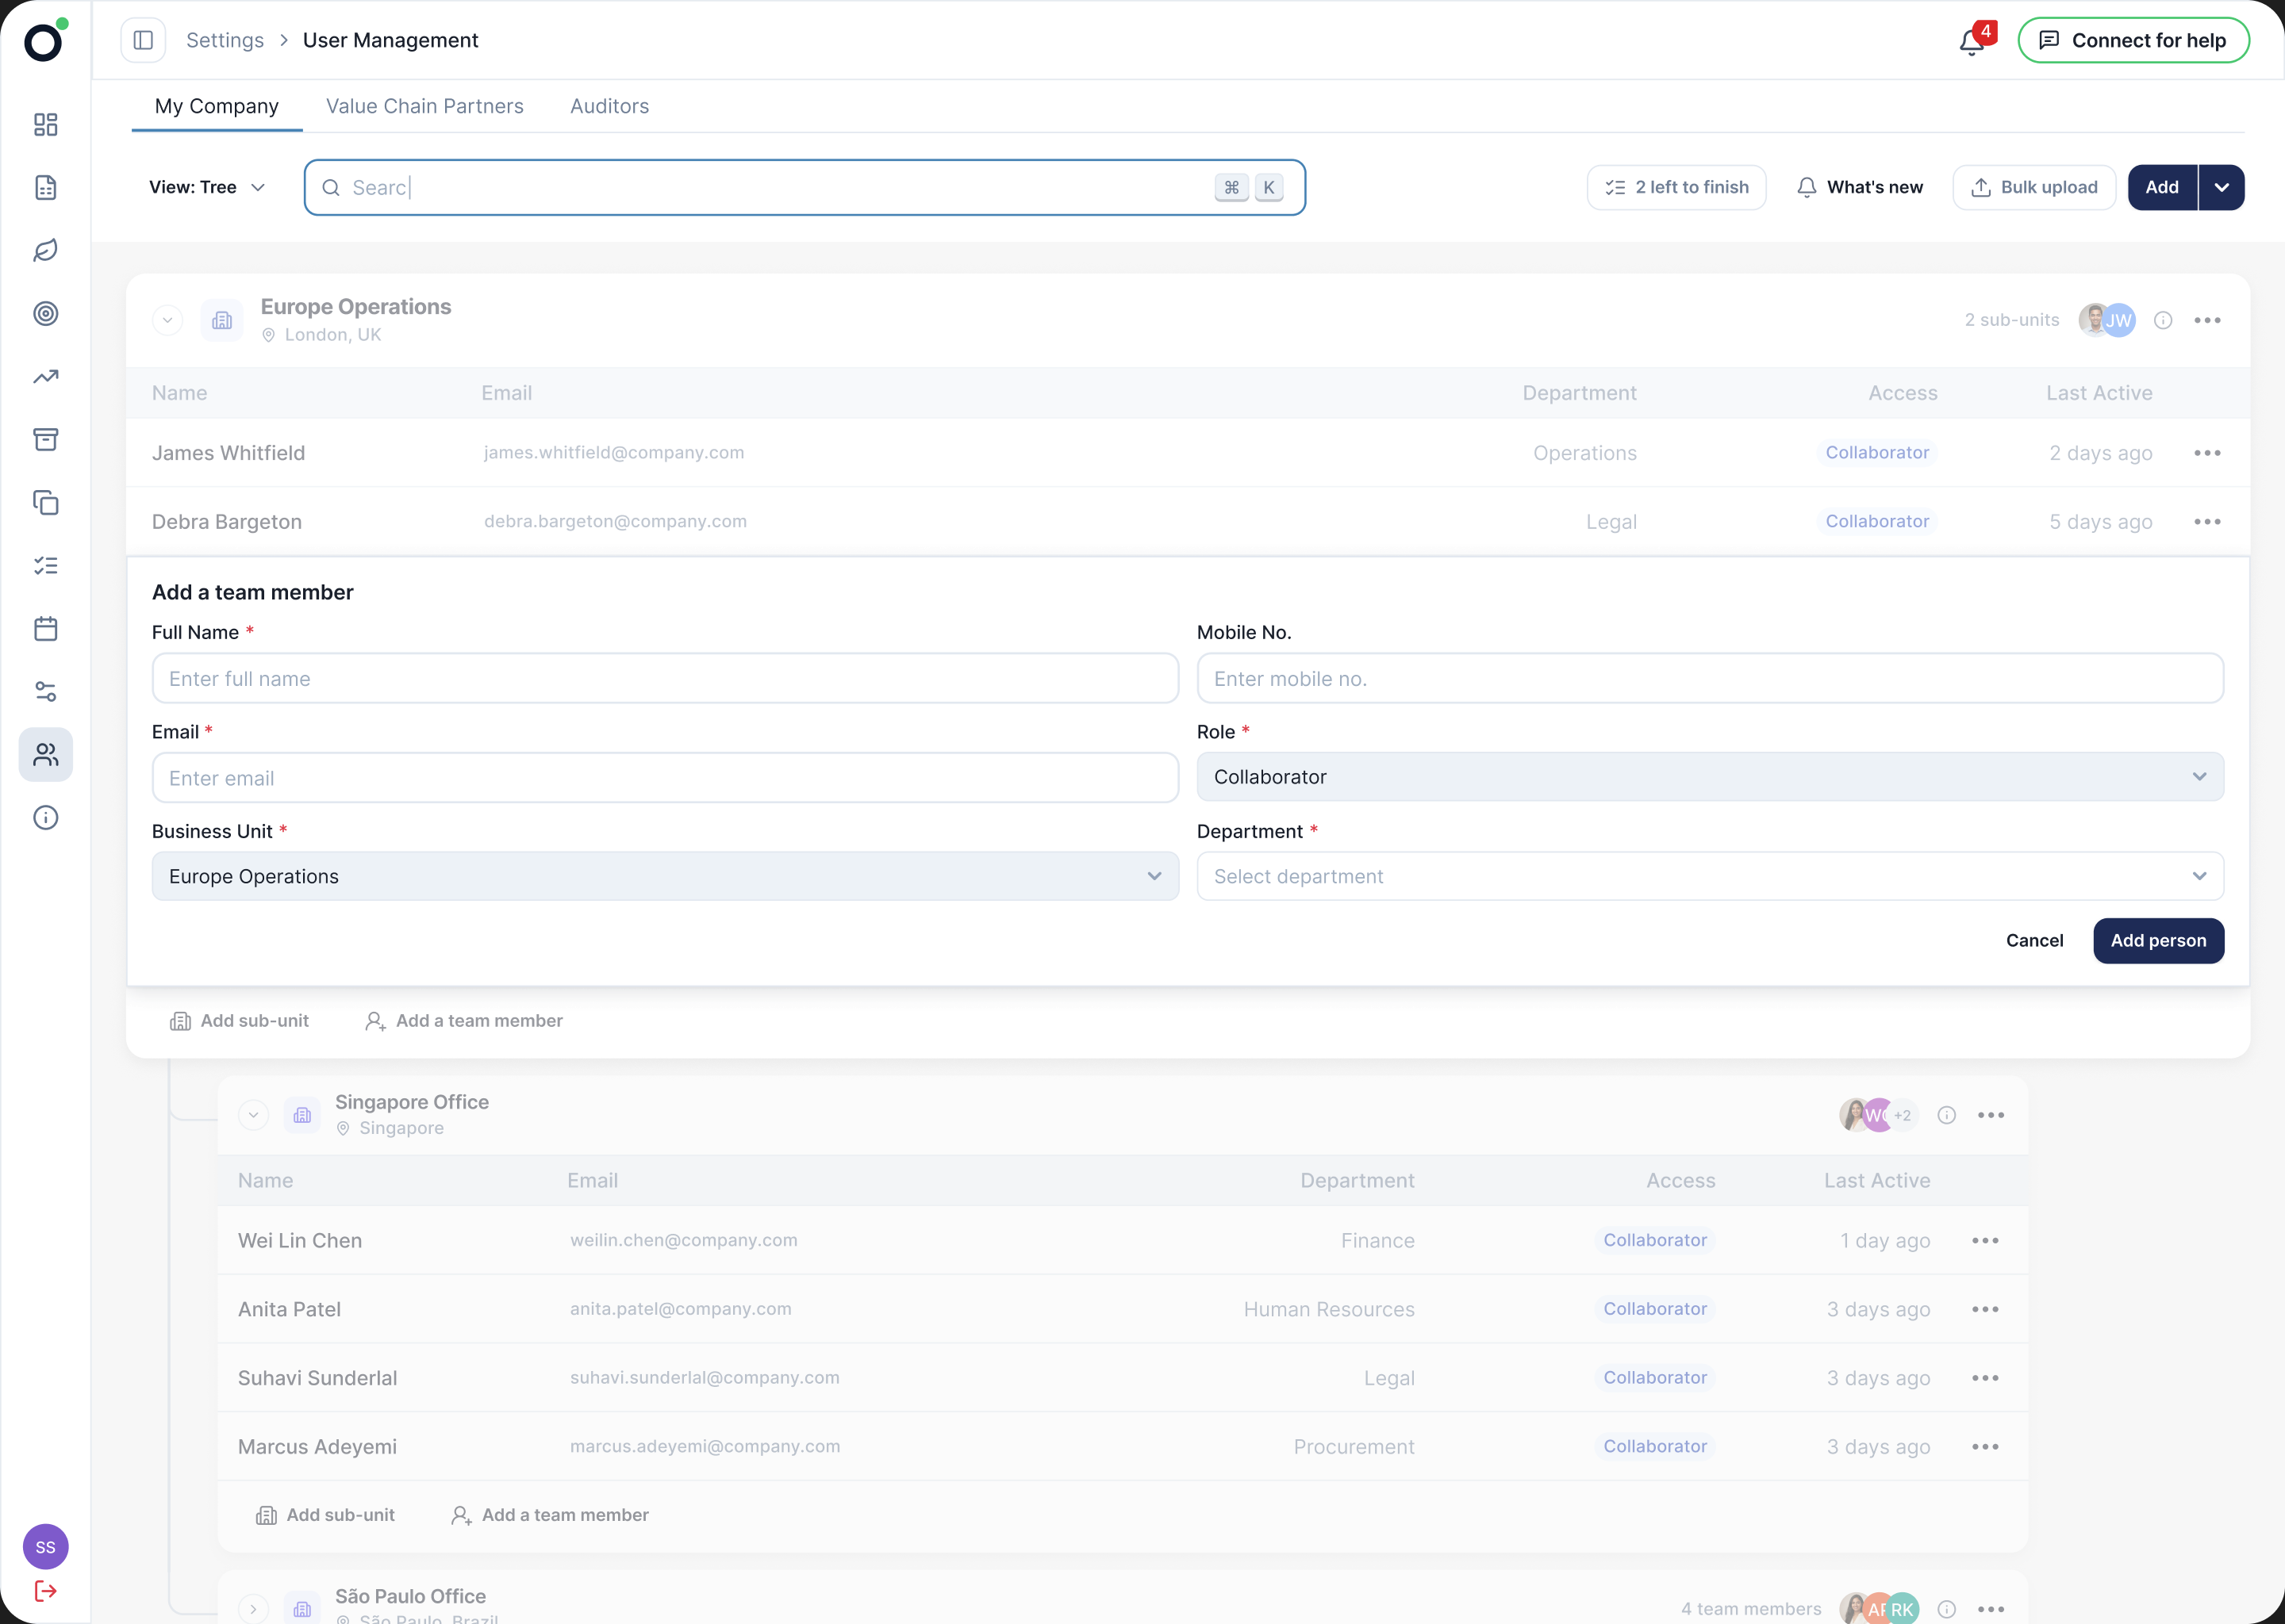The image size is (2285, 1624).
Task: Focus the Enter email input field
Action: [666, 777]
